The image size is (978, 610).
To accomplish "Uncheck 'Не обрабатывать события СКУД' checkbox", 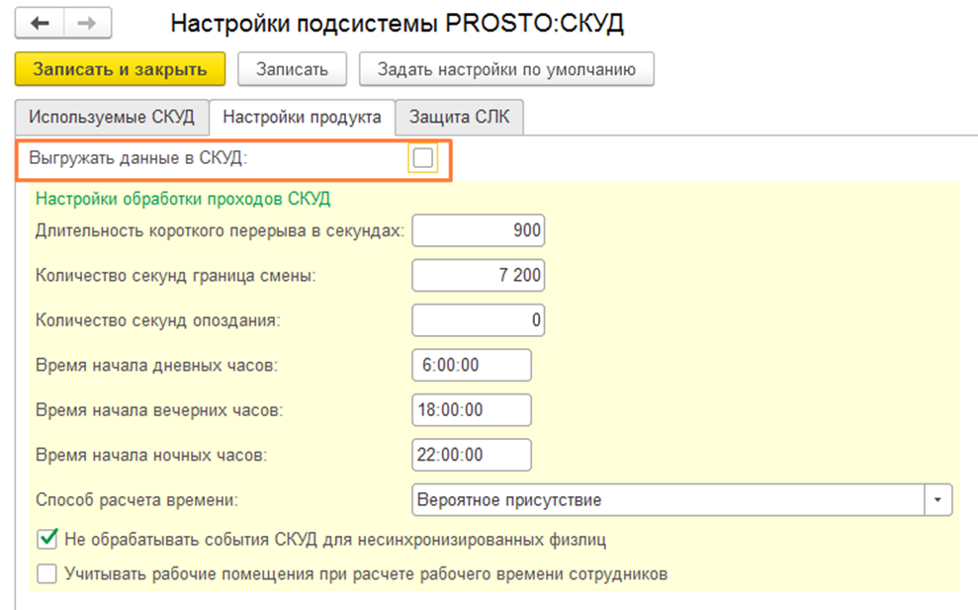I will pyautogui.click(x=45, y=540).
